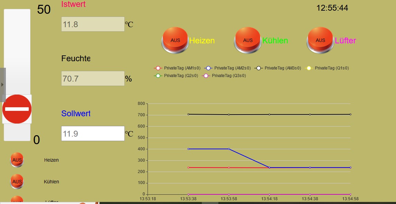This screenshot has width=396, height=204.
Task: Toggle the large AUS button beside yellow Heizen
Action: pos(175,40)
